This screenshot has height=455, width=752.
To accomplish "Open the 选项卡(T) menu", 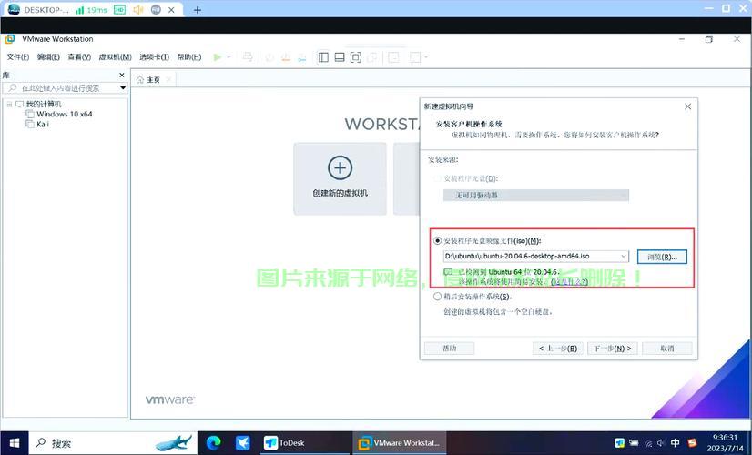I will (x=154, y=57).
